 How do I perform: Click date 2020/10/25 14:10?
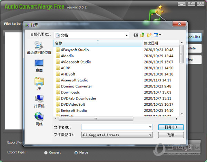click(159, 111)
